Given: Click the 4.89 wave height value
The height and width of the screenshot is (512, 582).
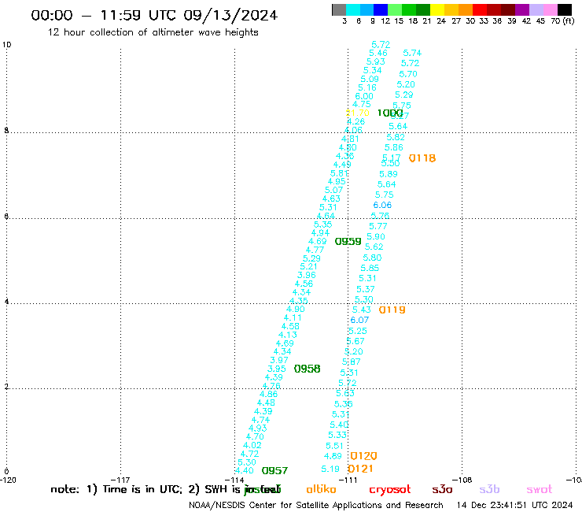Looking at the screenshot, I should (333, 456).
